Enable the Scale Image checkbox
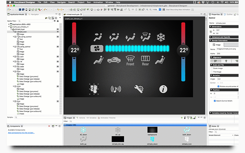Image resolution: width=245 pixels, height=153 pixels. [212, 68]
